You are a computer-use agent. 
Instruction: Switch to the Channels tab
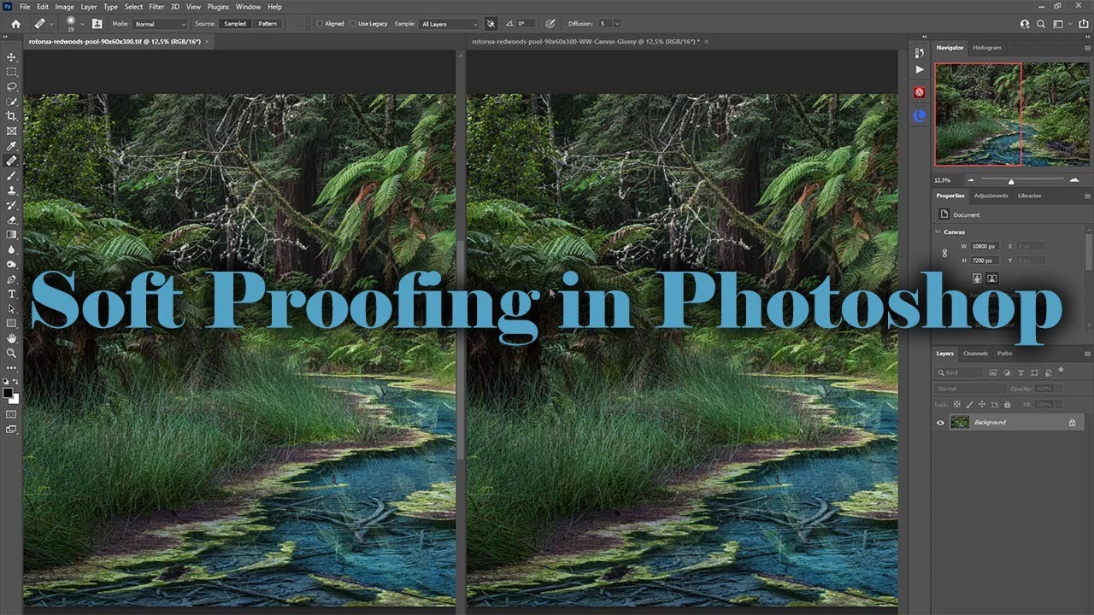975,354
